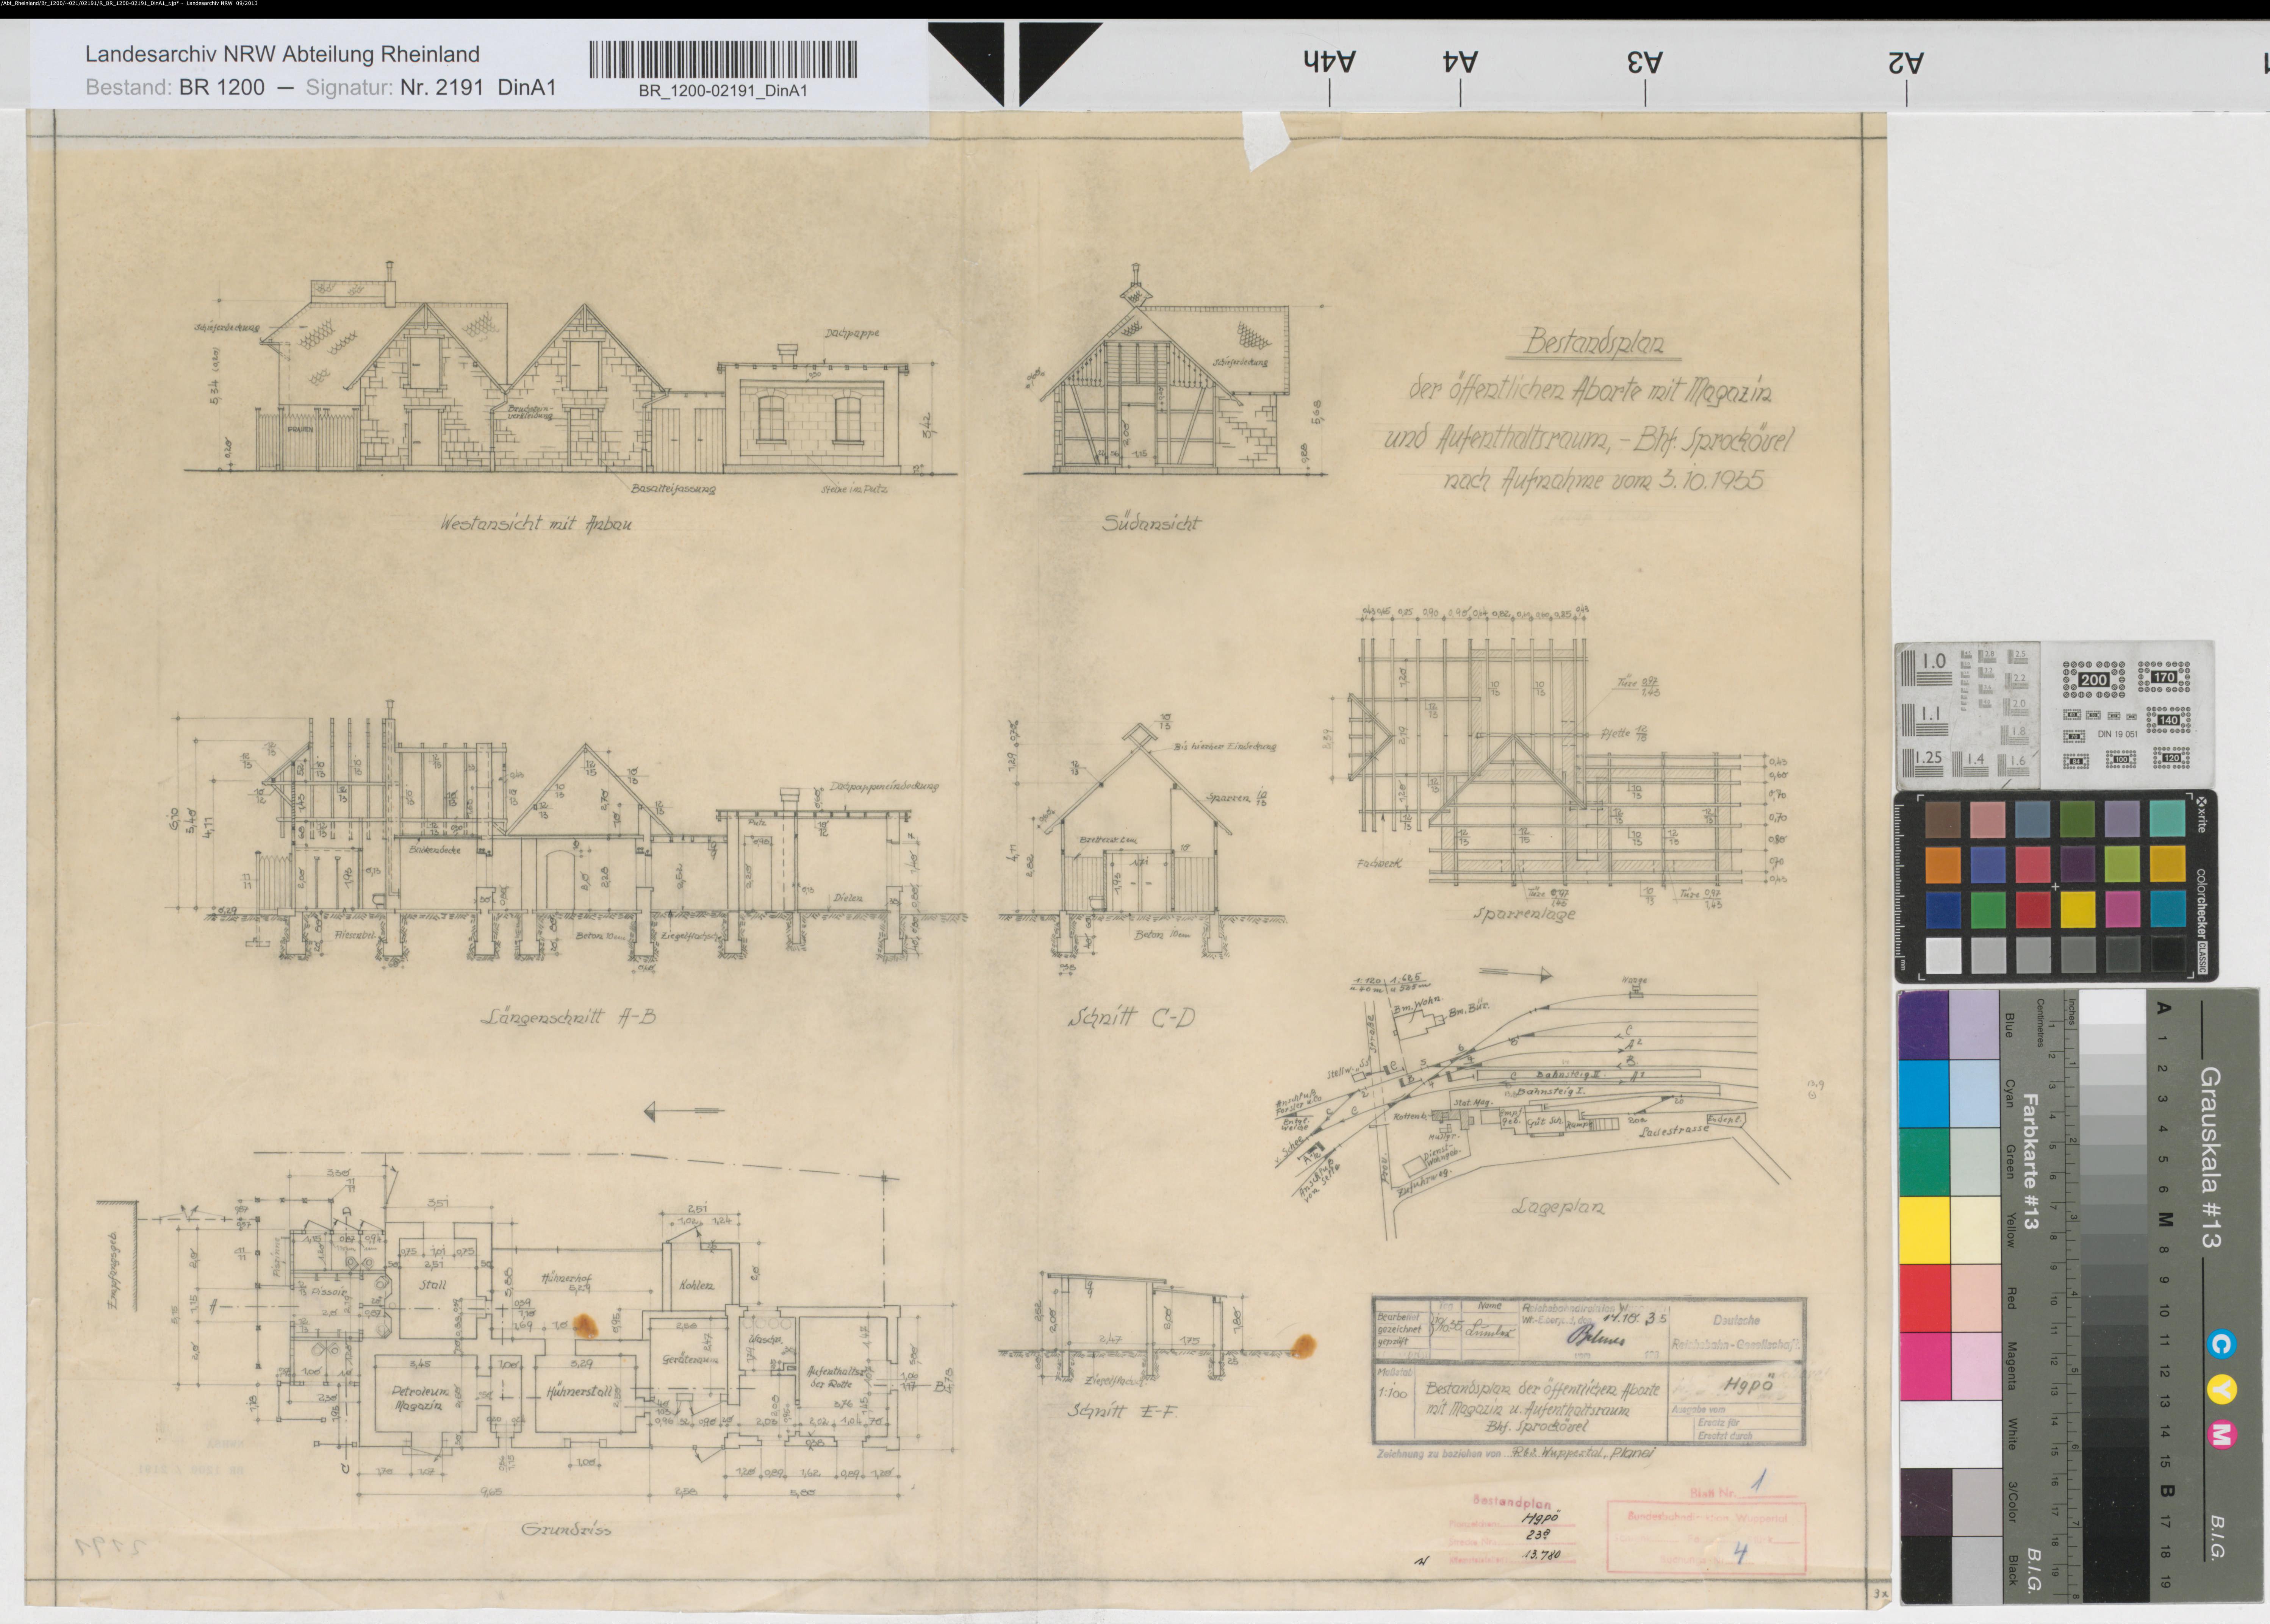Click the Bestandsplan handwritten title
The height and width of the screenshot is (1624, 2270).
[x=1594, y=343]
